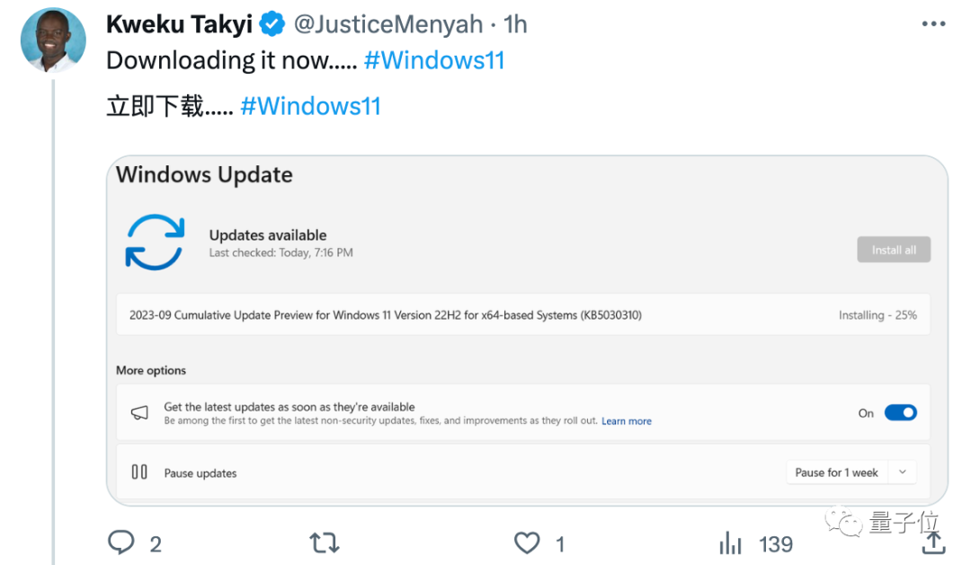View post analytics via bar chart icon
The image size is (971, 565).
730,543
